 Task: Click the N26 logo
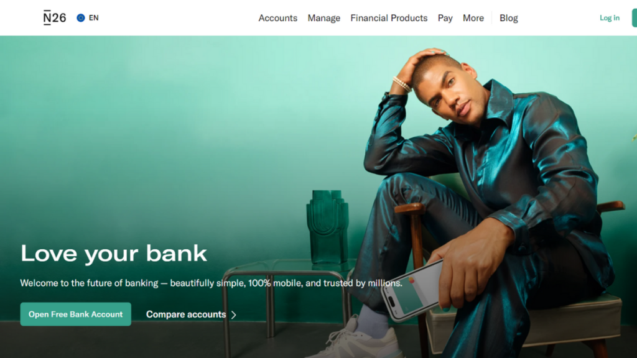[55, 18]
